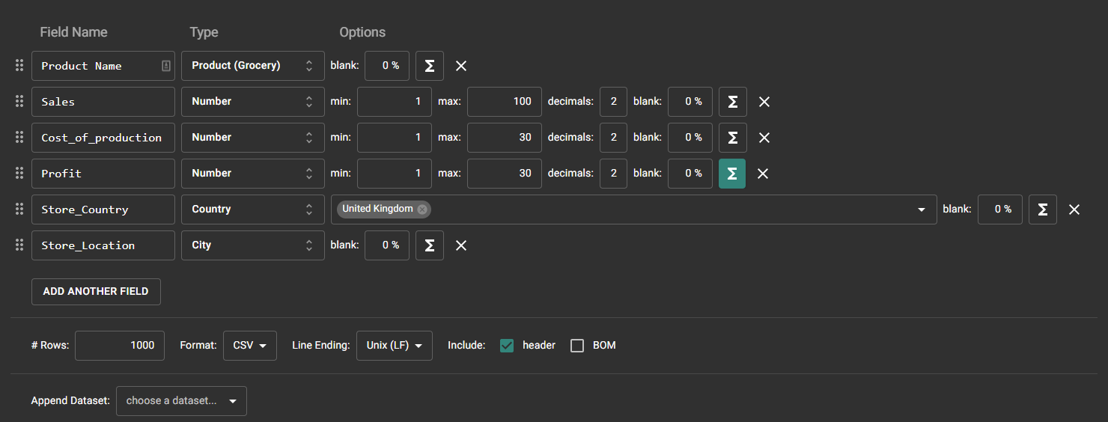The width and height of the screenshot is (1108, 422).
Task: Delete the Cost_of_production field row
Action: tap(764, 138)
